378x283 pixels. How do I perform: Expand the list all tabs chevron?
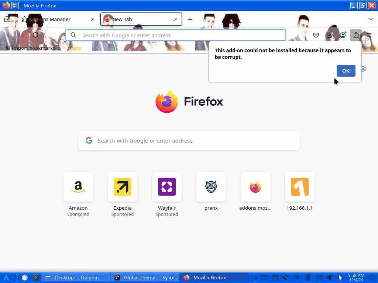click(371, 19)
